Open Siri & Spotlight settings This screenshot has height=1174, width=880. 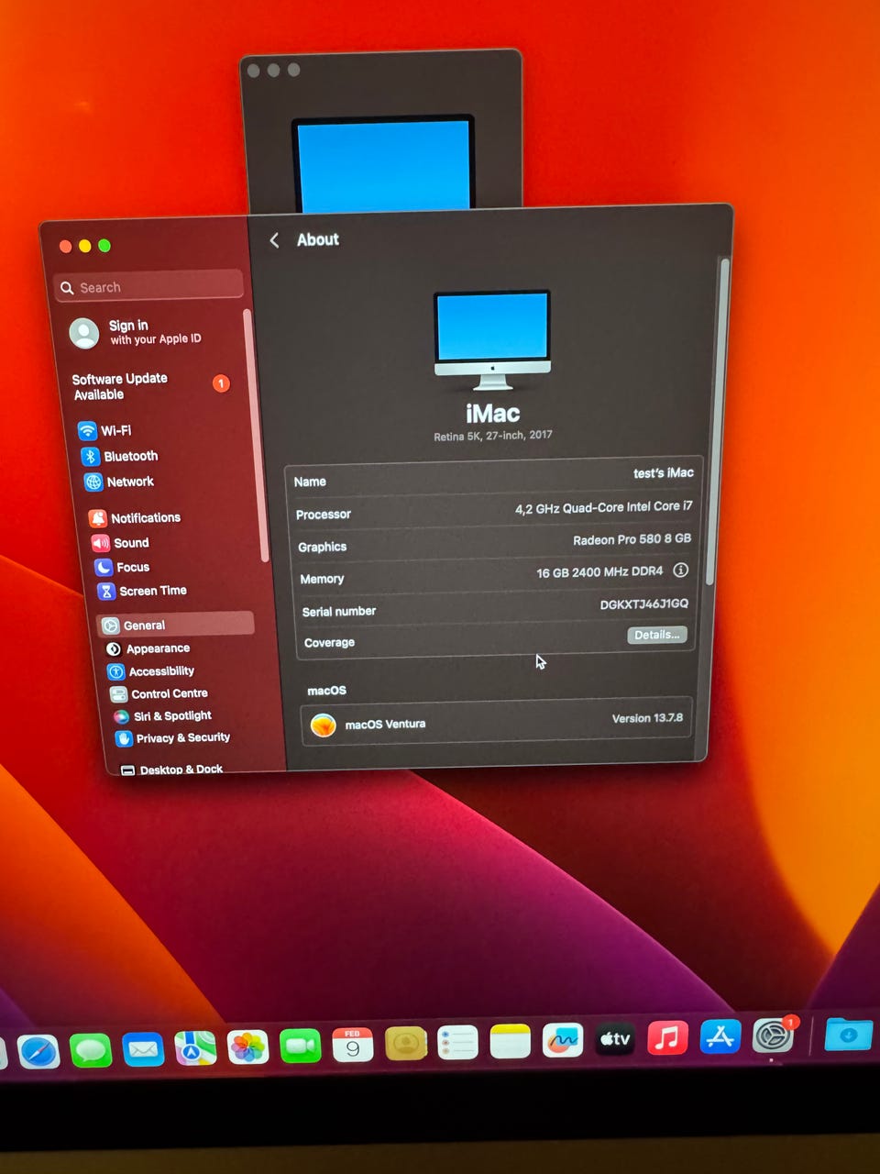(x=162, y=715)
